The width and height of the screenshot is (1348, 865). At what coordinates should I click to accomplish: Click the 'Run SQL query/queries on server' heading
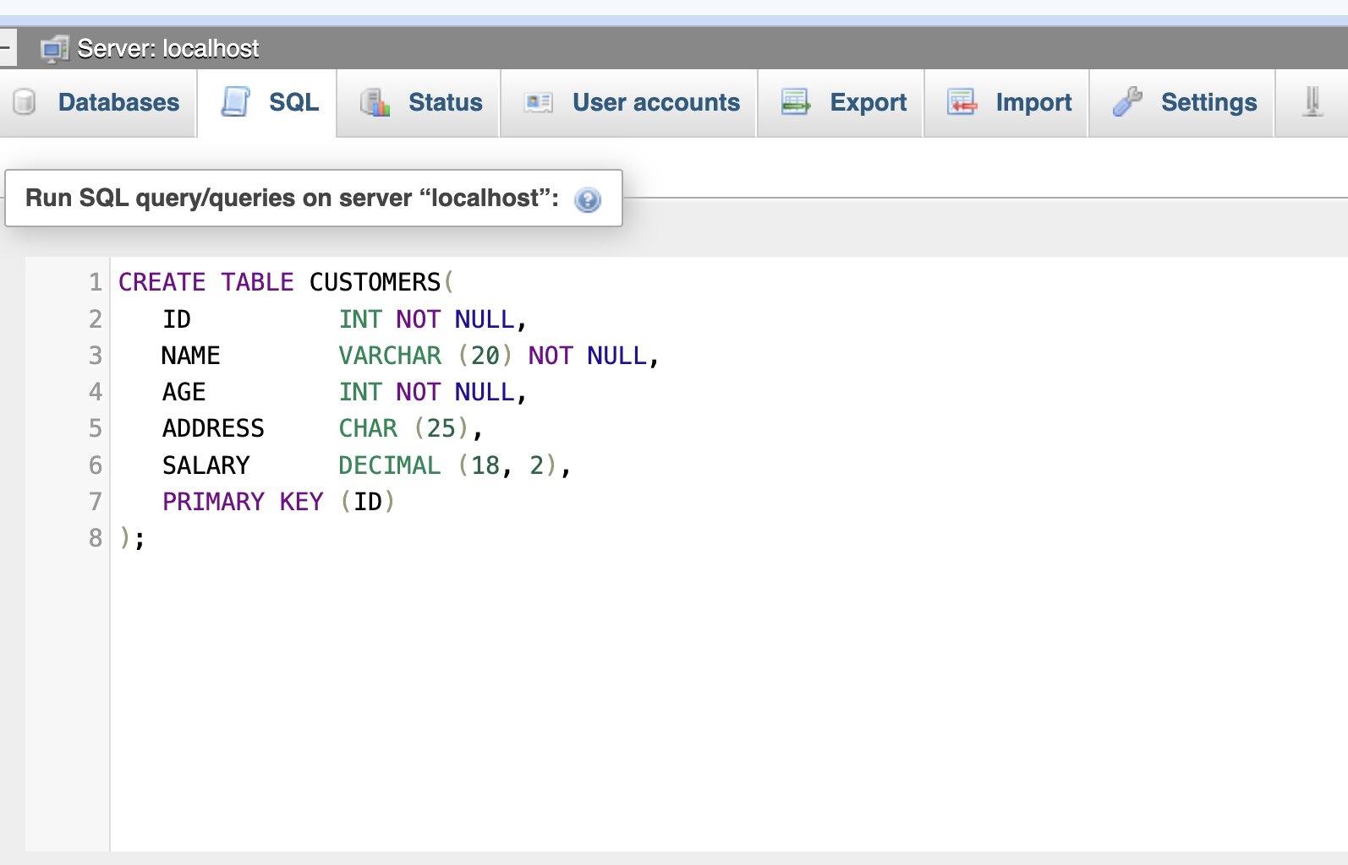click(292, 198)
